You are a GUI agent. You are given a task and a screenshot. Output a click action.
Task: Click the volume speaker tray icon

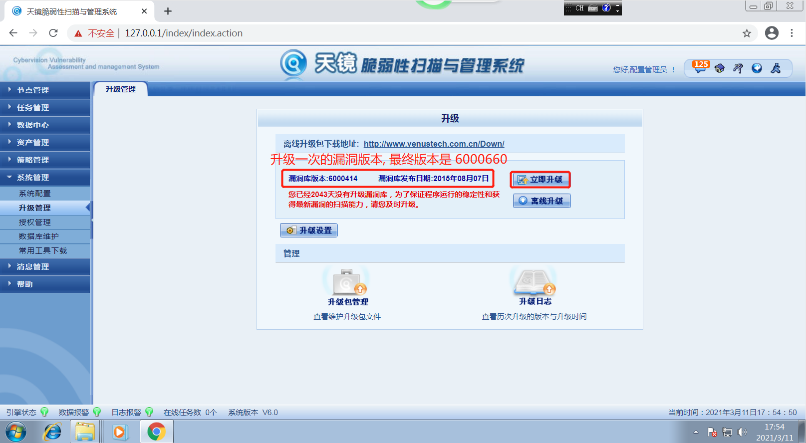click(742, 432)
